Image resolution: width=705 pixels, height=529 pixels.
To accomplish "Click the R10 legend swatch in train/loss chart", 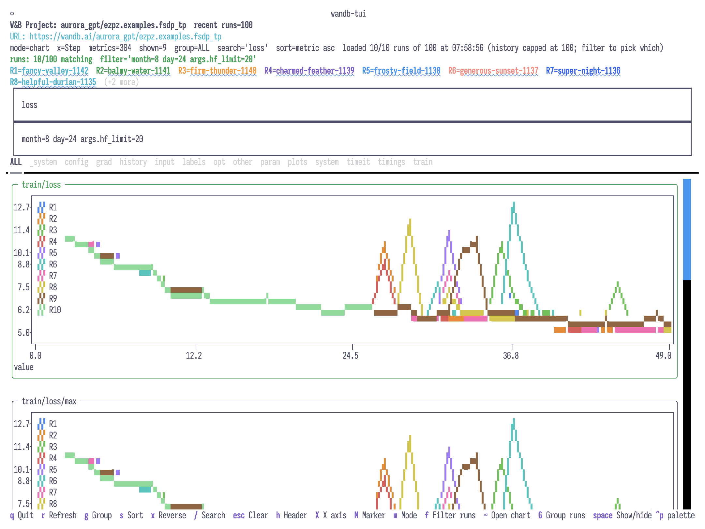I will (41, 310).
